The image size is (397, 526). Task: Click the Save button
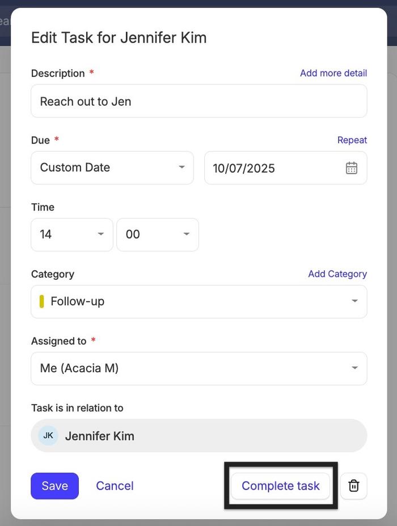[x=54, y=486]
